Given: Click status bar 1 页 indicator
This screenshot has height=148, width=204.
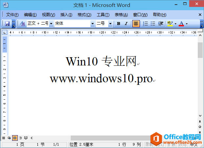Looking at the screenshot, I should click(x=20, y=144).
